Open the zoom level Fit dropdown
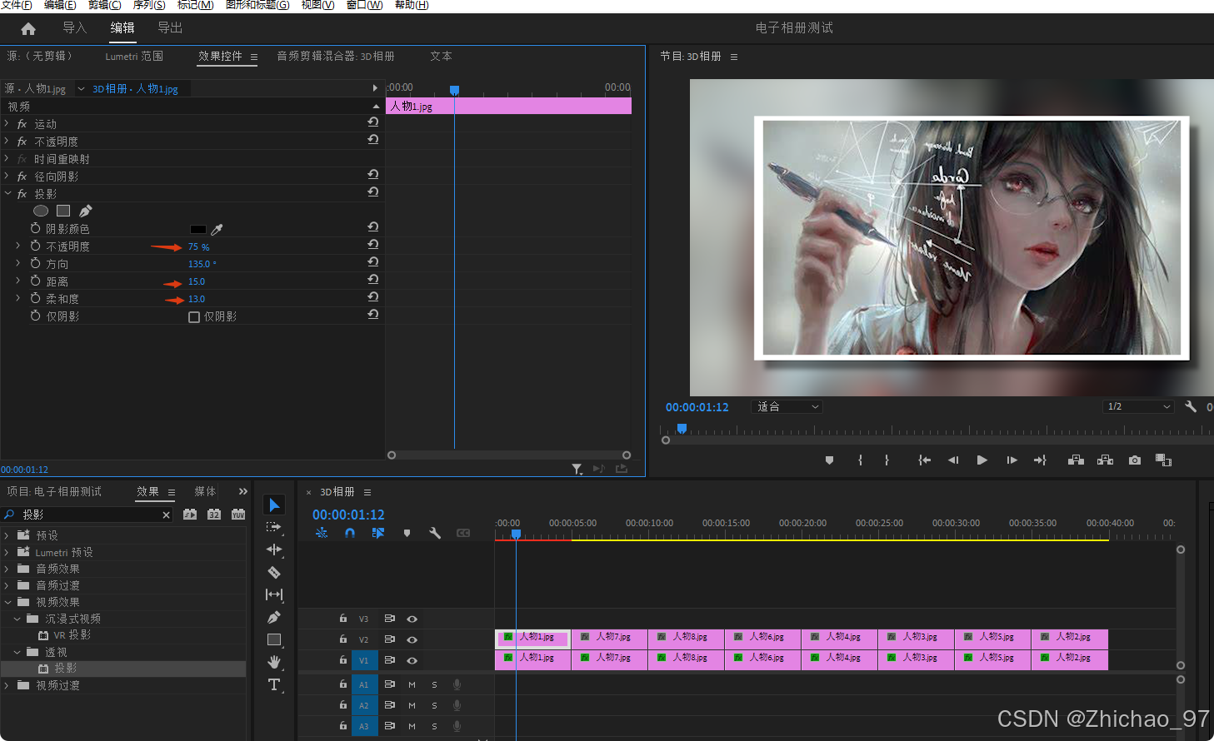The height and width of the screenshot is (741, 1214). 787,407
